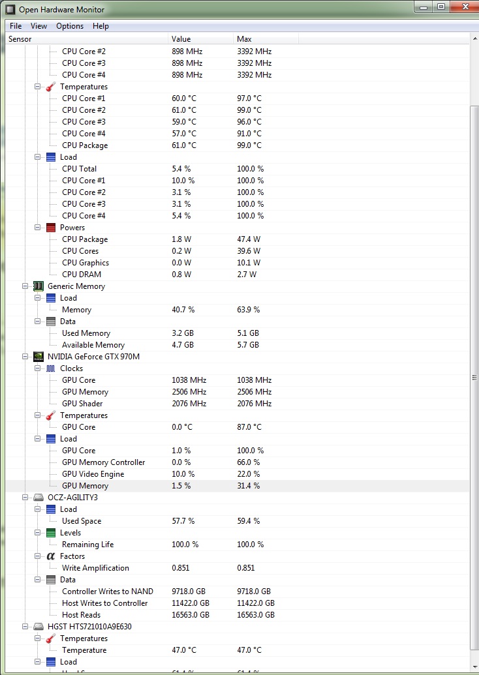
Task: Click the HGST HTS721010A9E630 drive icon
Action: [39, 627]
